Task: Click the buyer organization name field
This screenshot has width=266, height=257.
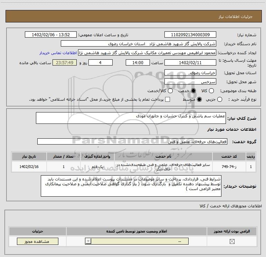Action: click(139, 44)
